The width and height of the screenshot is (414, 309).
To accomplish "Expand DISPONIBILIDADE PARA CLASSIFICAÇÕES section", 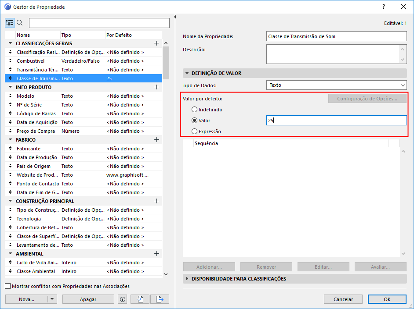I will click(x=187, y=279).
